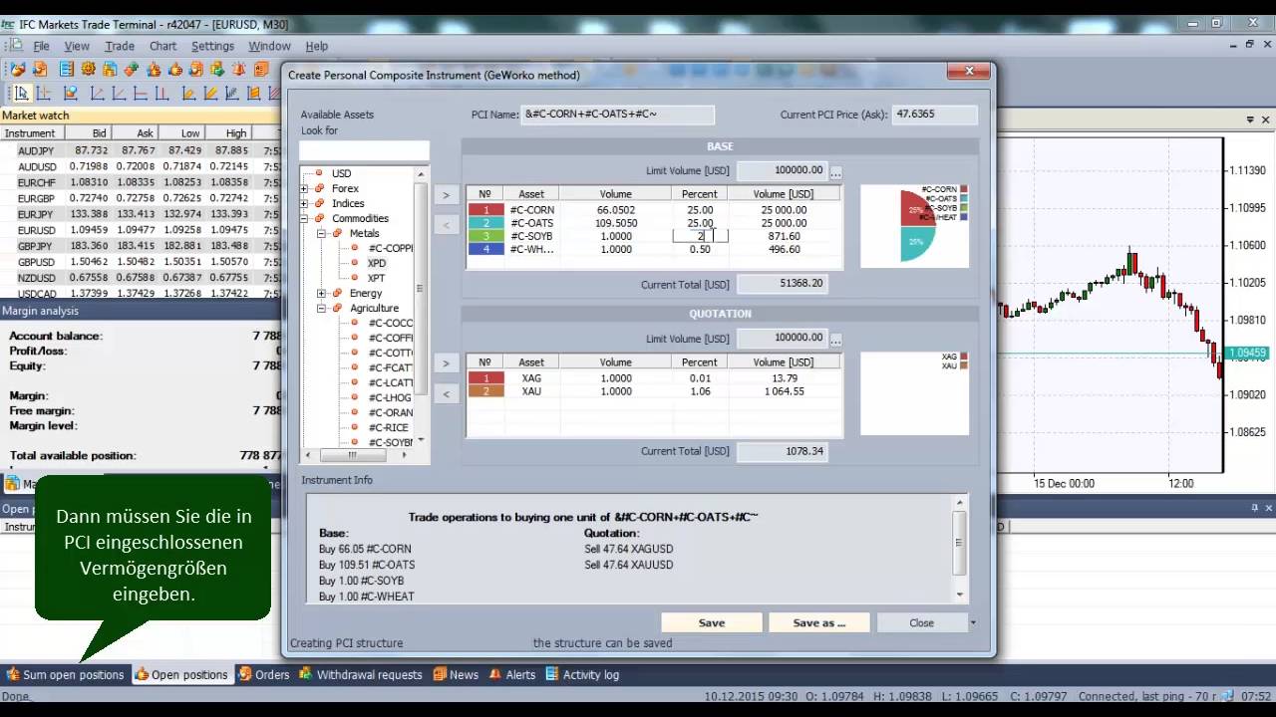The height and width of the screenshot is (717, 1276).
Task: Select the object-marker tool with blue ball
Action: (x=71, y=93)
